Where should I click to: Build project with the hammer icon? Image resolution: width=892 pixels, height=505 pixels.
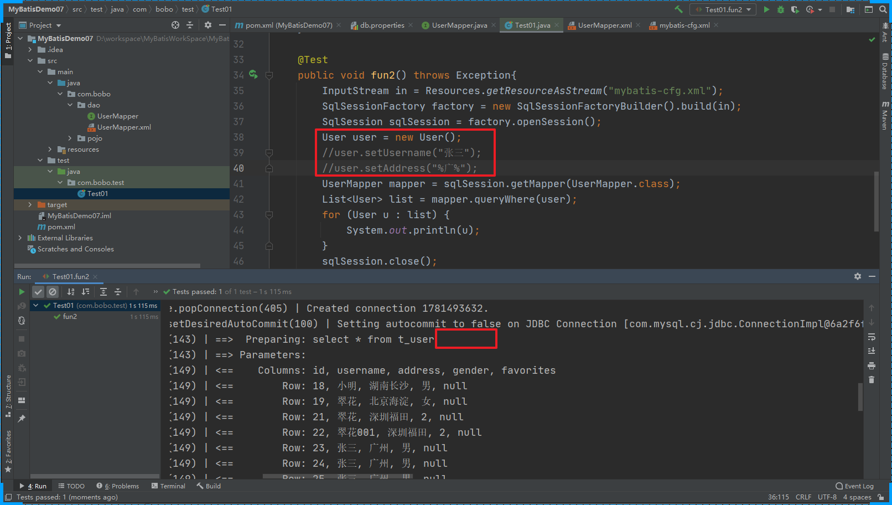678,9
